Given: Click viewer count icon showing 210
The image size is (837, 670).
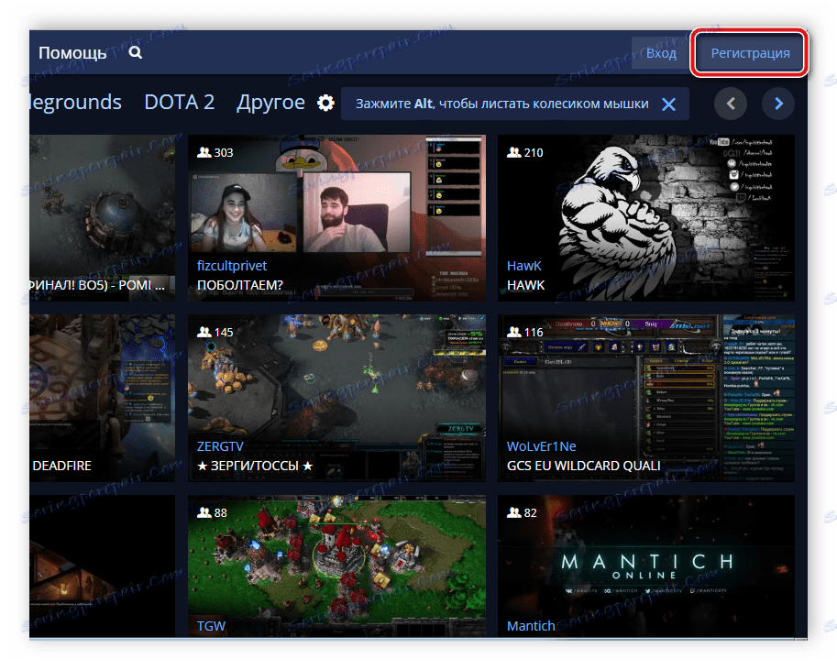Looking at the screenshot, I should pyautogui.click(x=513, y=152).
